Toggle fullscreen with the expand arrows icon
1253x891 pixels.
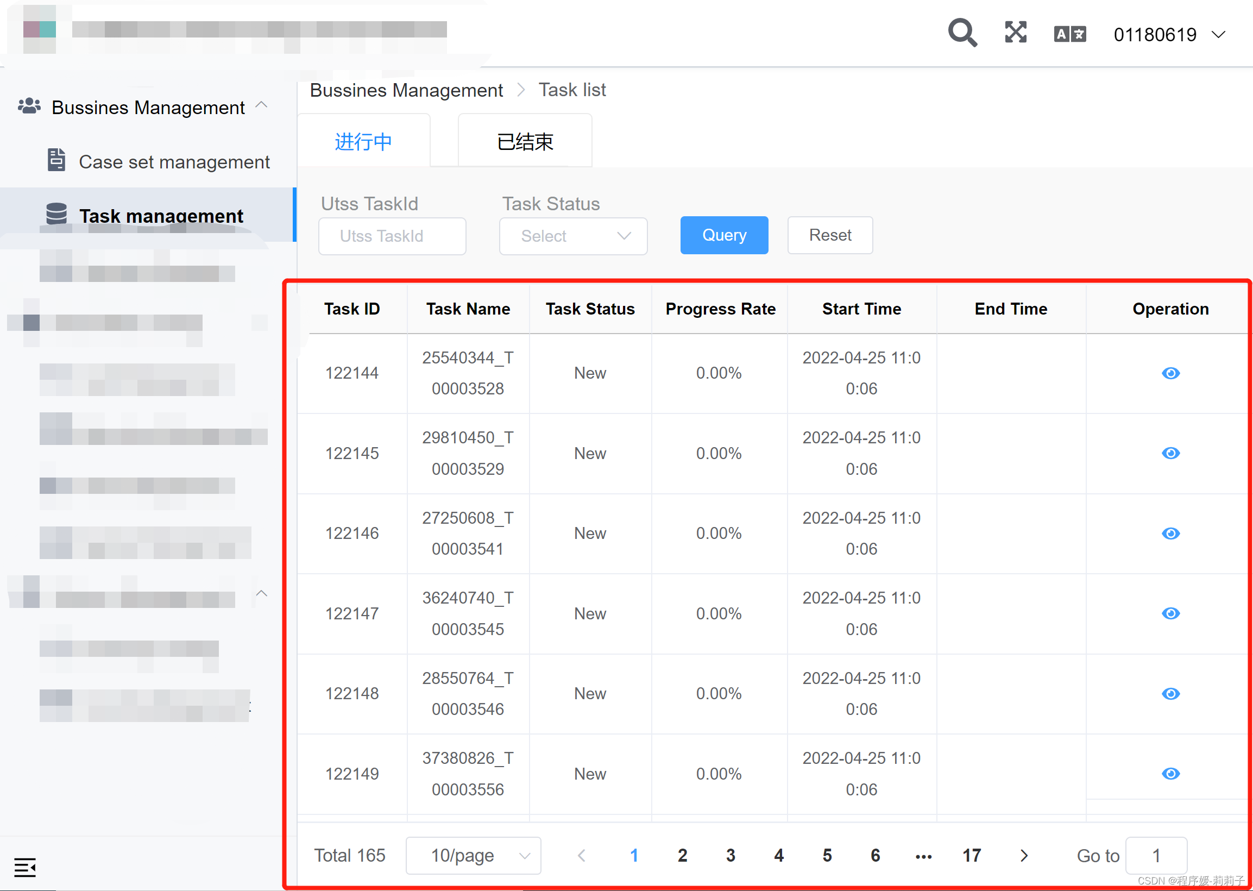(1016, 33)
